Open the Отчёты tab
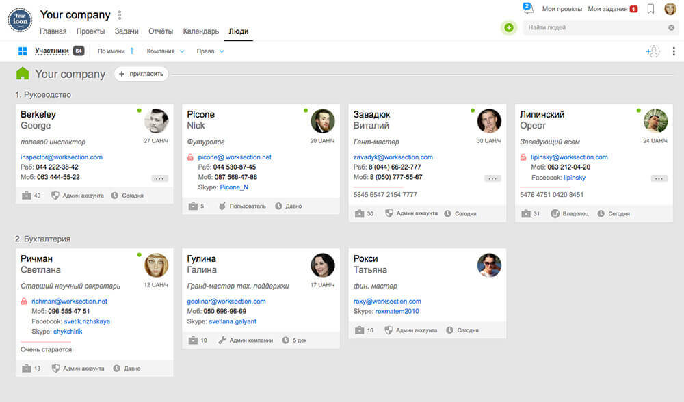Image resolution: width=684 pixels, height=402 pixels. (161, 31)
